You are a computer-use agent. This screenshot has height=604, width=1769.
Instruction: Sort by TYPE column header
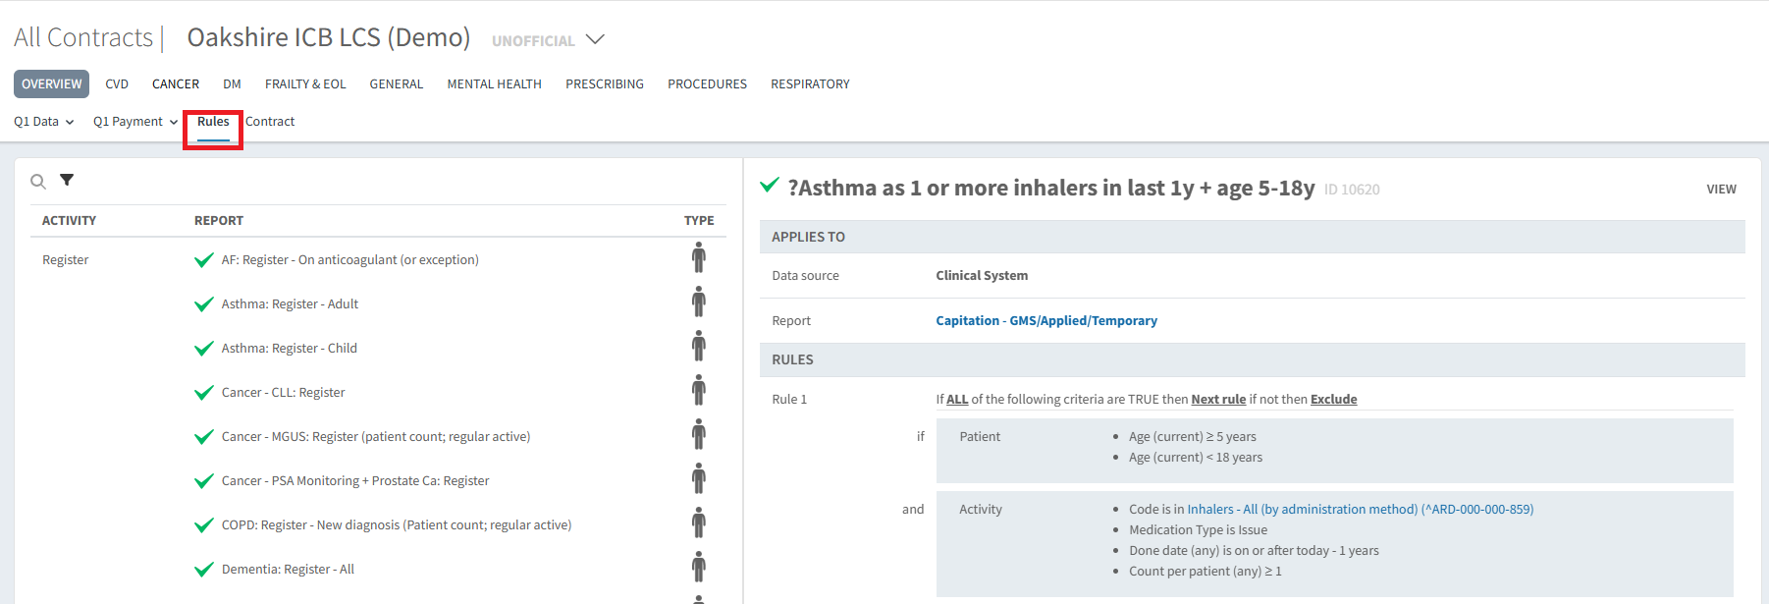699,220
